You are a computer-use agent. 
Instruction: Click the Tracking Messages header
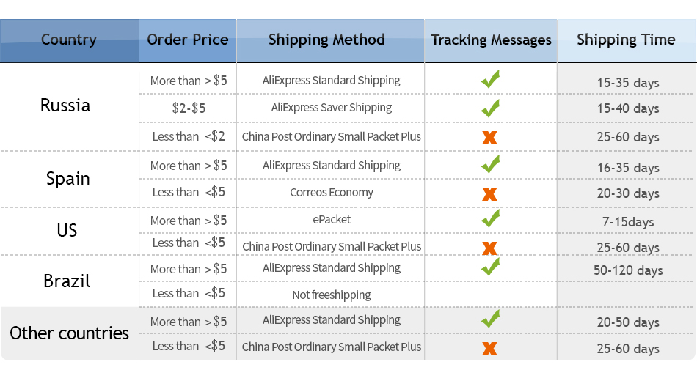click(491, 40)
